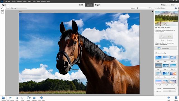Image resolution: width=179 pixels, height=101 pixels.
Task: Open the Help menu
Action: click(x=48, y=2)
